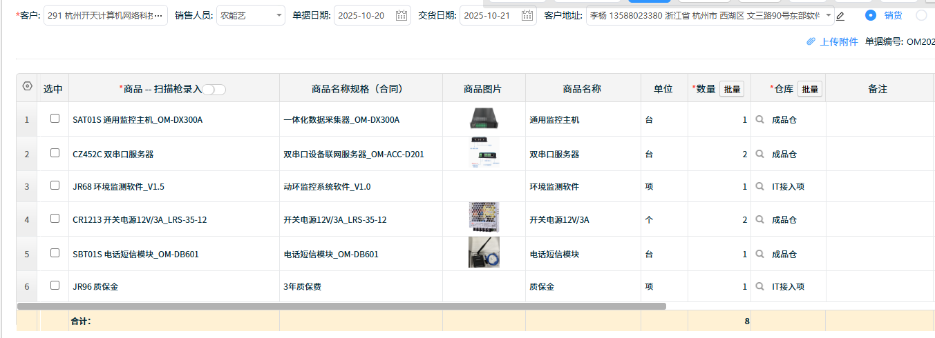
Task: Open the 双串口服务器 product image thumbnail
Action: [x=484, y=153]
